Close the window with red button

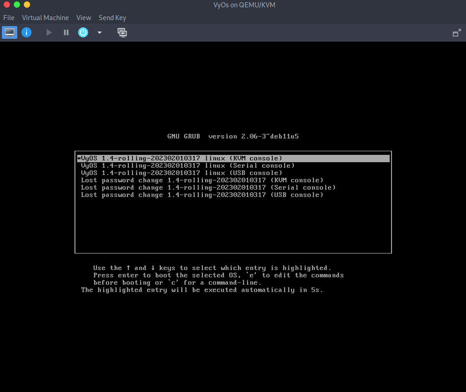point(6,4)
